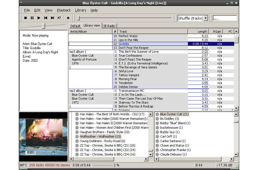Viewport: 258px width, 170px height.
Task: Select Wolfmother - Wolfmother (13) in album tree
Action: (100, 137)
